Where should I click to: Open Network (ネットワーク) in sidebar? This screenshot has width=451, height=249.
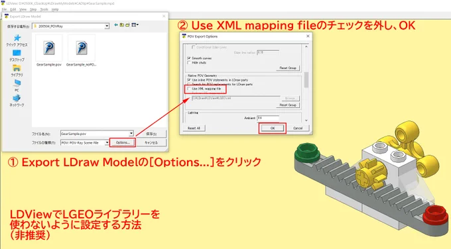coord(17,101)
